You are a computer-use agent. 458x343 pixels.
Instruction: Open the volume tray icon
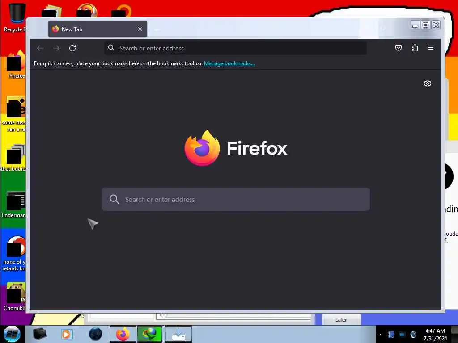pyautogui.click(x=413, y=334)
